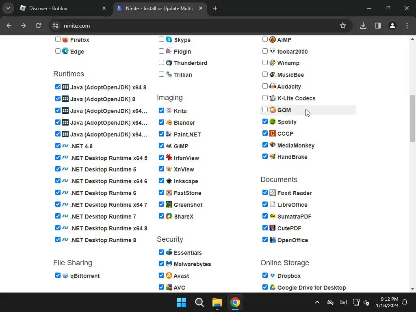Click the scrollbar down arrow
The height and width of the screenshot is (312, 416).
(x=412, y=289)
